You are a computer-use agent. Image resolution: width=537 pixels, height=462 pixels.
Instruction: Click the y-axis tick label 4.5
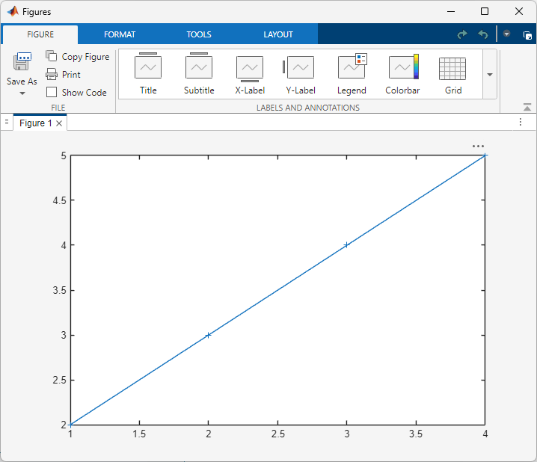coord(59,200)
